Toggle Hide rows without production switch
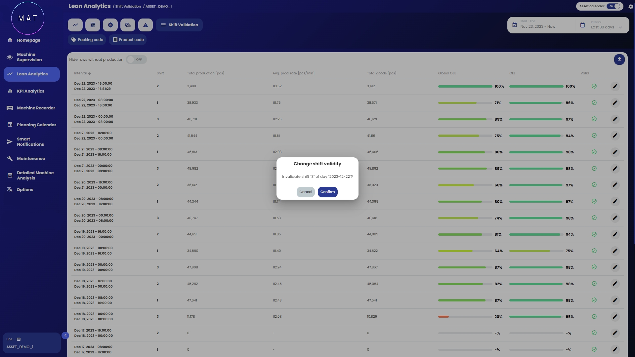This screenshot has width=635, height=357. pos(136,59)
